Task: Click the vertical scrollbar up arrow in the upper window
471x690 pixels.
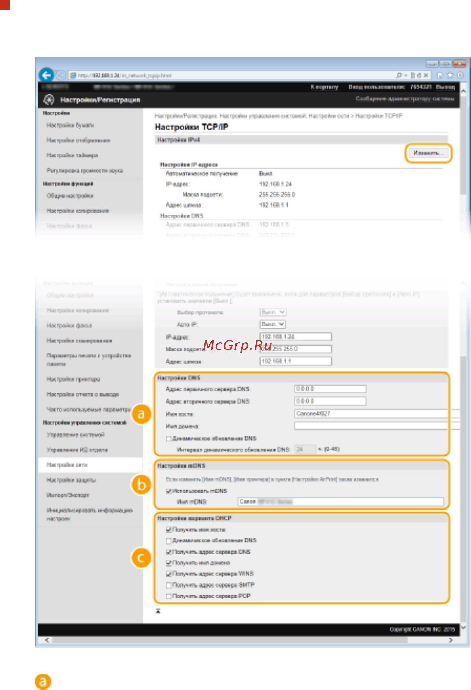Action: tap(463, 91)
